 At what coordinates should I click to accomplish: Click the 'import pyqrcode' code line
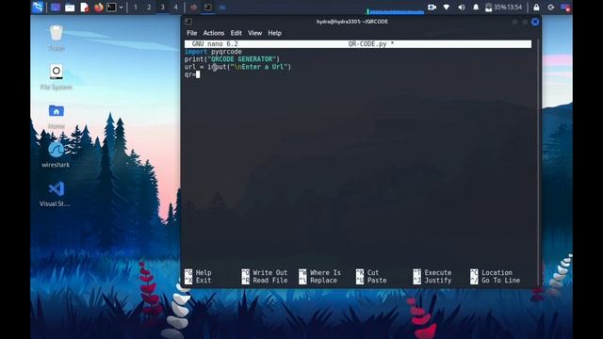(213, 52)
